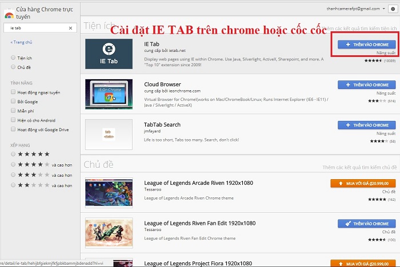Open the IE Tab extension thumbnail
The width and height of the screenshot is (400, 267).
click(109, 54)
